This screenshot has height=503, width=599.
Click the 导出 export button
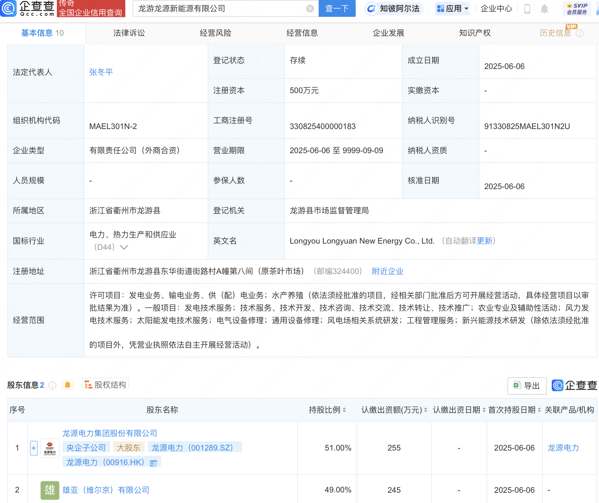[x=527, y=386]
